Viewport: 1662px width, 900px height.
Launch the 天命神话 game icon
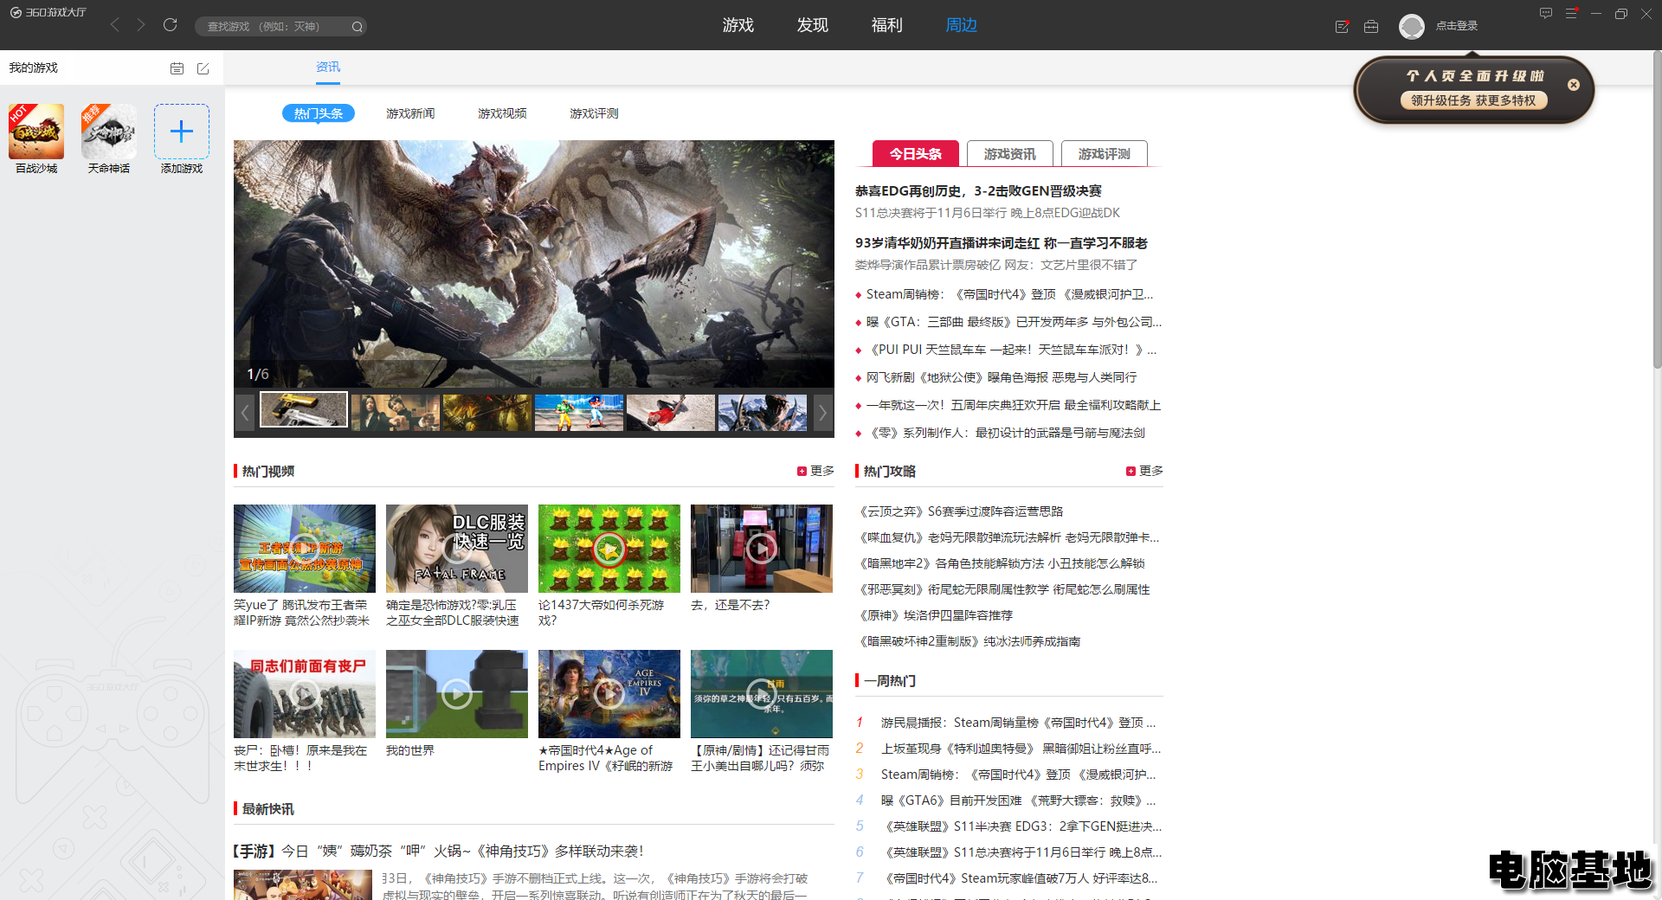pyautogui.click(x=109, y=132)
